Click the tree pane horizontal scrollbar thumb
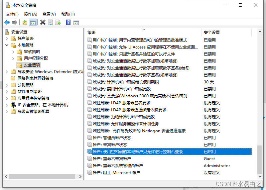266x190 pixels. tap(42, 176)
